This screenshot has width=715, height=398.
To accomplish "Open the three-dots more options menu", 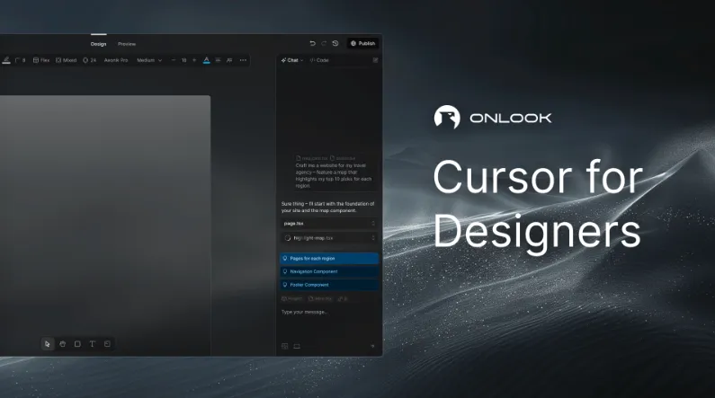I will click(x=243, y=60).
